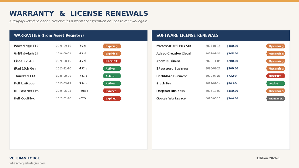Select the Expired badge for HP LaserJet Pro
299x168 pixels.
[112, 91]
